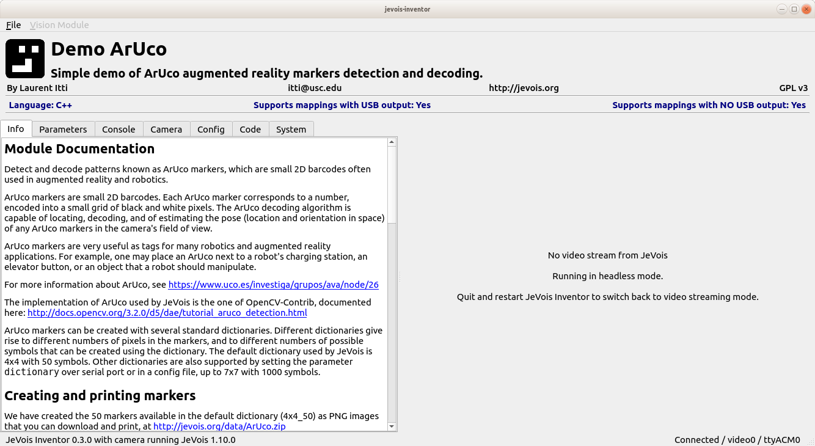Maximize the jevois-inventor window

(794, 9)
